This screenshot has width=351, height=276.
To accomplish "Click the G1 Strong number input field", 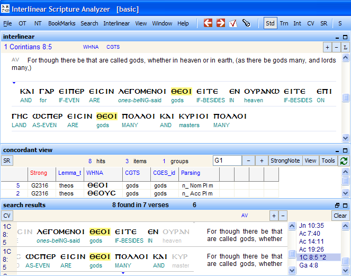I will 227,161.
